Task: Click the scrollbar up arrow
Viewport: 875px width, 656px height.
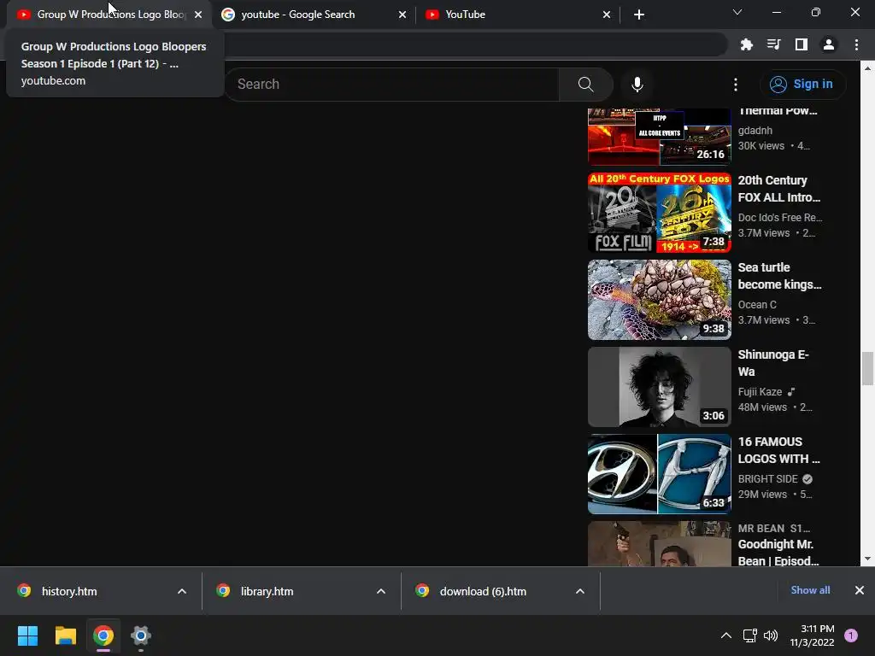Action: pos(867,68)
